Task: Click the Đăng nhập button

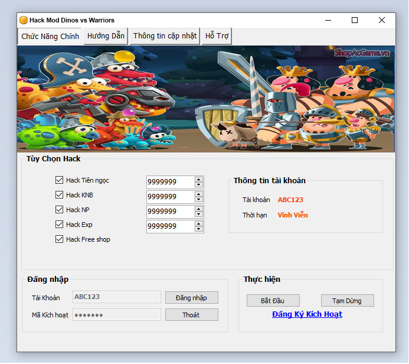Action: [x=192, y=298]
